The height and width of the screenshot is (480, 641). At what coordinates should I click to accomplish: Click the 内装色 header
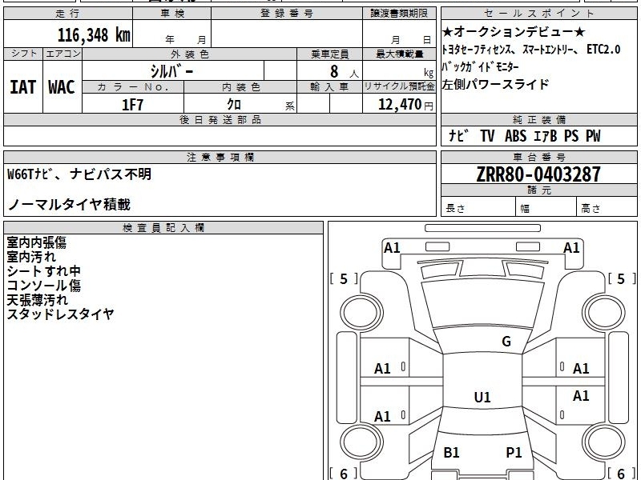[x=240, y=87]
